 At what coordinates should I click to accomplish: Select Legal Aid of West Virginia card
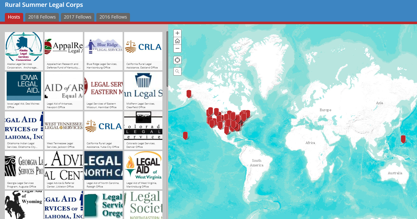(143, 170)
